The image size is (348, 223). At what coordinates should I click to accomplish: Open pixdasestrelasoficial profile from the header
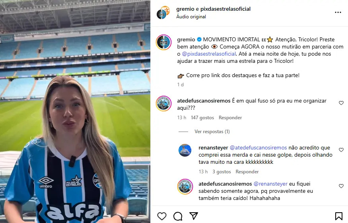click(226, 9)
